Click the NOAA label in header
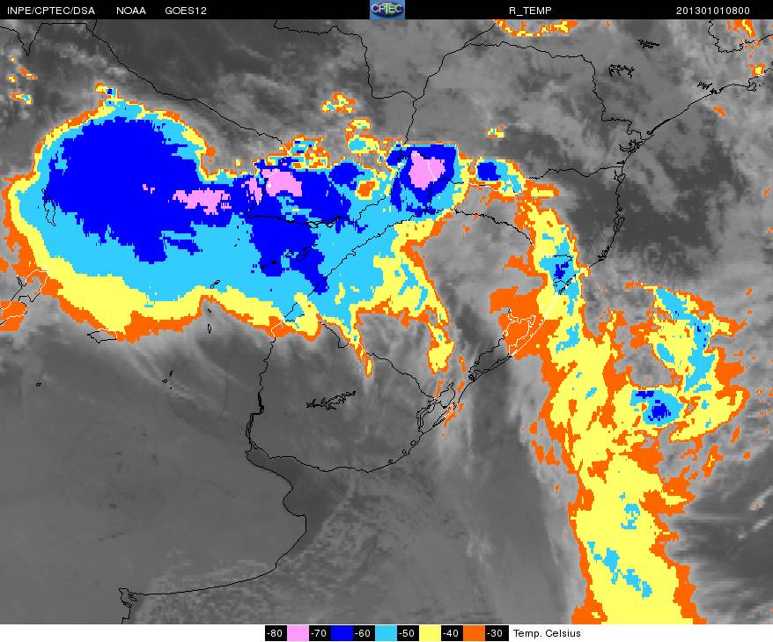Screen dimensions: 773x642 131,11
